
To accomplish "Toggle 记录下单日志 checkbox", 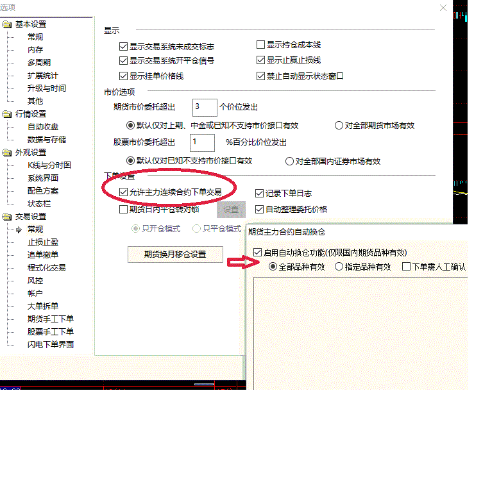I will (259, 194).
